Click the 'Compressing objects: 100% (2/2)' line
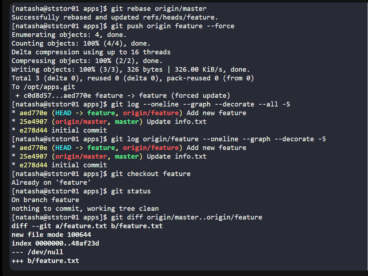The height and width of the screenshot is (276, 368). click(87, 60)
